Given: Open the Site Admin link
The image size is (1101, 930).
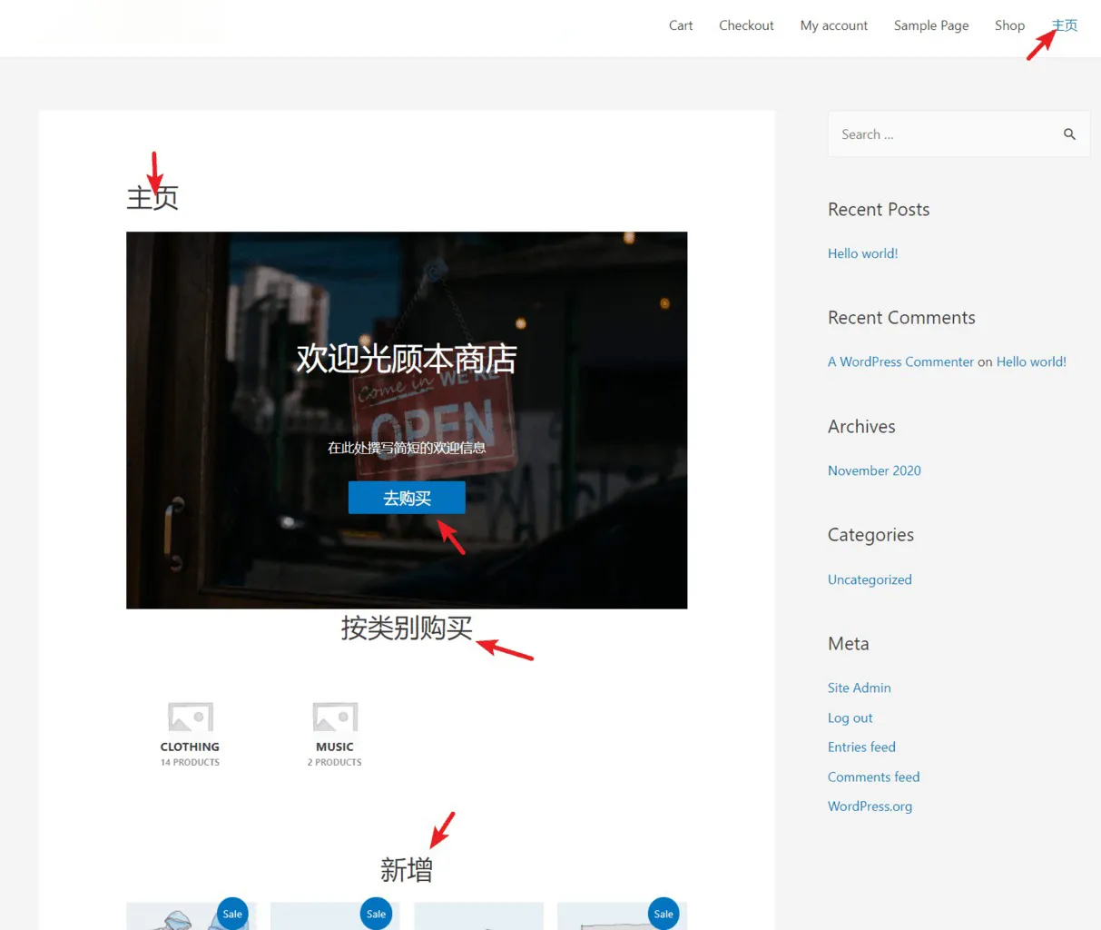Looking at the screenshot, I should 860,688.
